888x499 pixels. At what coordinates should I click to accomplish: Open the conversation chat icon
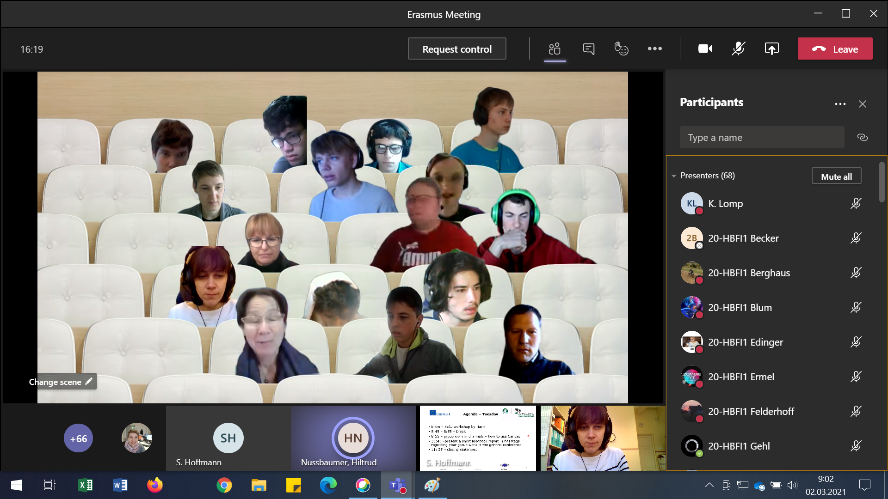coord(588,49)
